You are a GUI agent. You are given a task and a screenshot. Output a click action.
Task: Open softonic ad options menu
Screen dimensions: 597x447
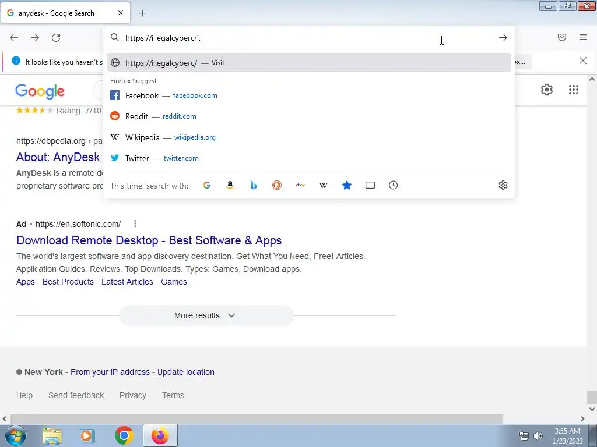click(135, 223)
